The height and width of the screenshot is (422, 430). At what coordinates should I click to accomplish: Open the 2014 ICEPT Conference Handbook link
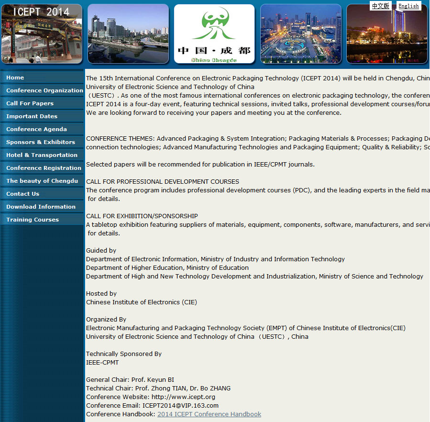point(209,414)
